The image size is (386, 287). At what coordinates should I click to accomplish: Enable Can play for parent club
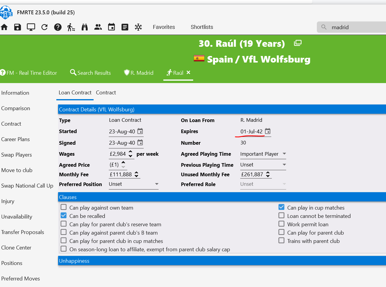point(281,232)
